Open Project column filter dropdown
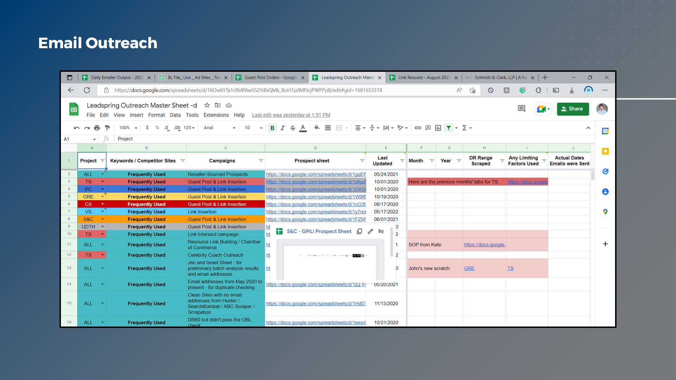676x380 pixels. pos(102,161)
